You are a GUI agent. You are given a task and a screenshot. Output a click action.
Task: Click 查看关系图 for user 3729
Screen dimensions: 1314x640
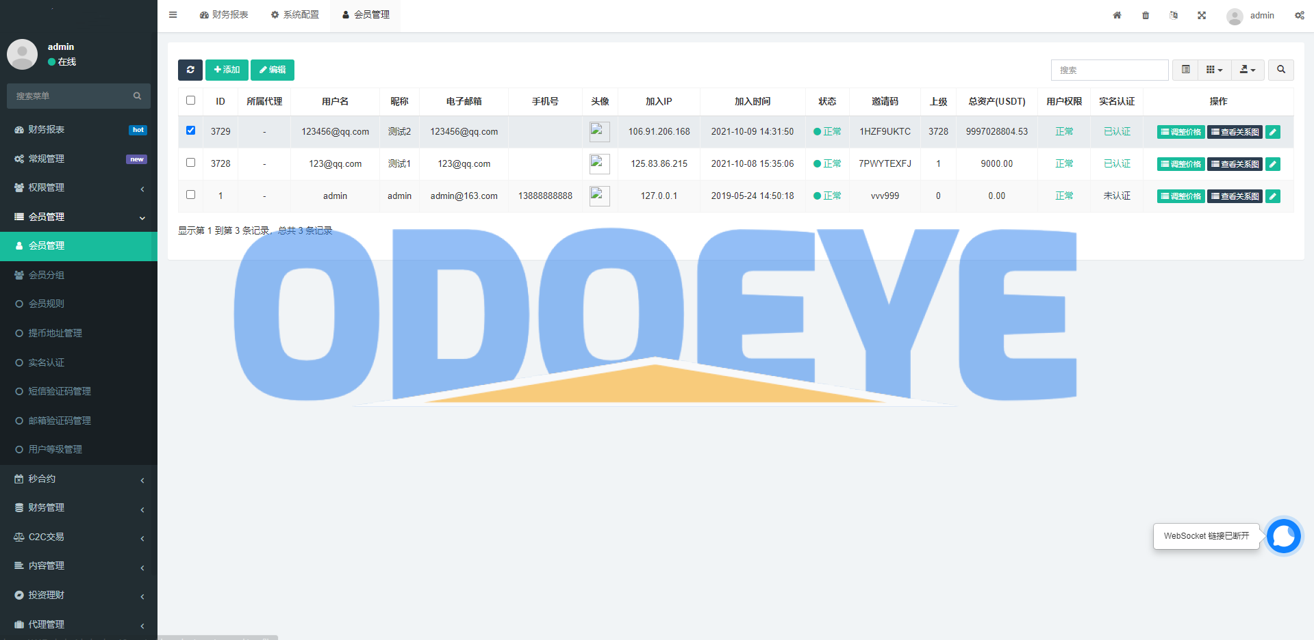1235,132
